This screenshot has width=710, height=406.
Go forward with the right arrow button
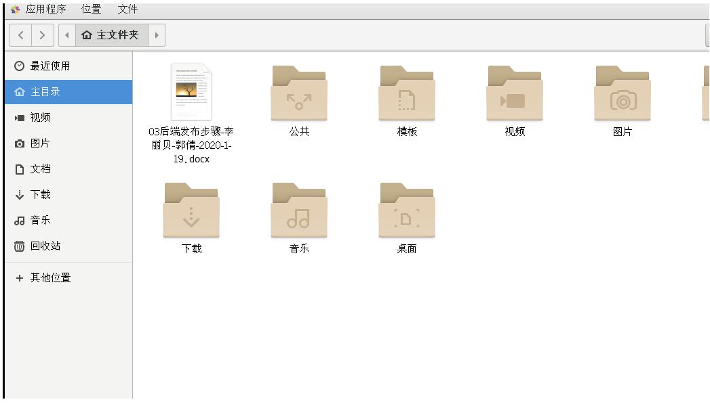43,35
